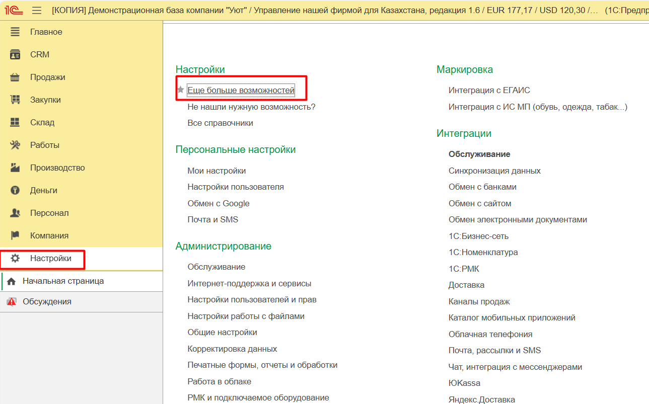Image resolution: width=649 pixels, height=404 pixels.
Task: Click the 1C logo icon
Action: tap(14, 10)
